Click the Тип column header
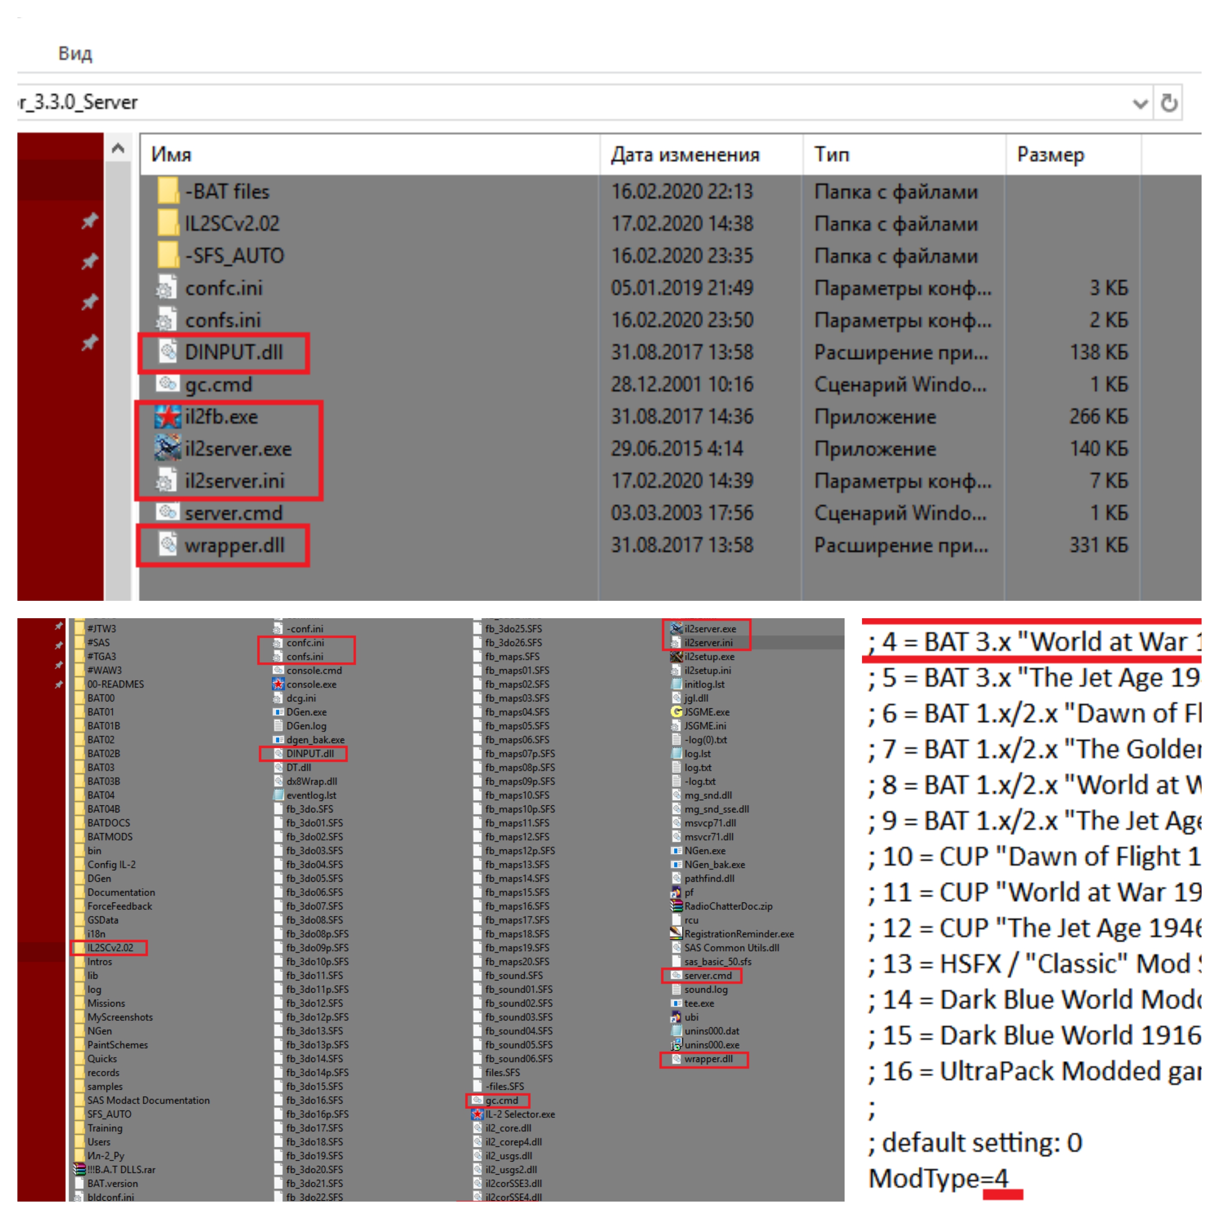1219x1219 pixels. click(831, 155)
